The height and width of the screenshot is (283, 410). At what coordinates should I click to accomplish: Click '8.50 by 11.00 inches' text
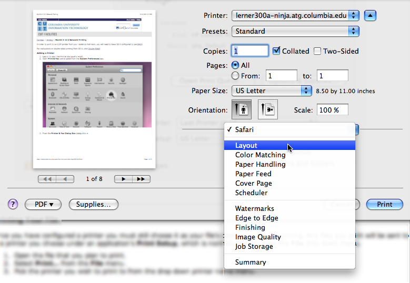345,91
